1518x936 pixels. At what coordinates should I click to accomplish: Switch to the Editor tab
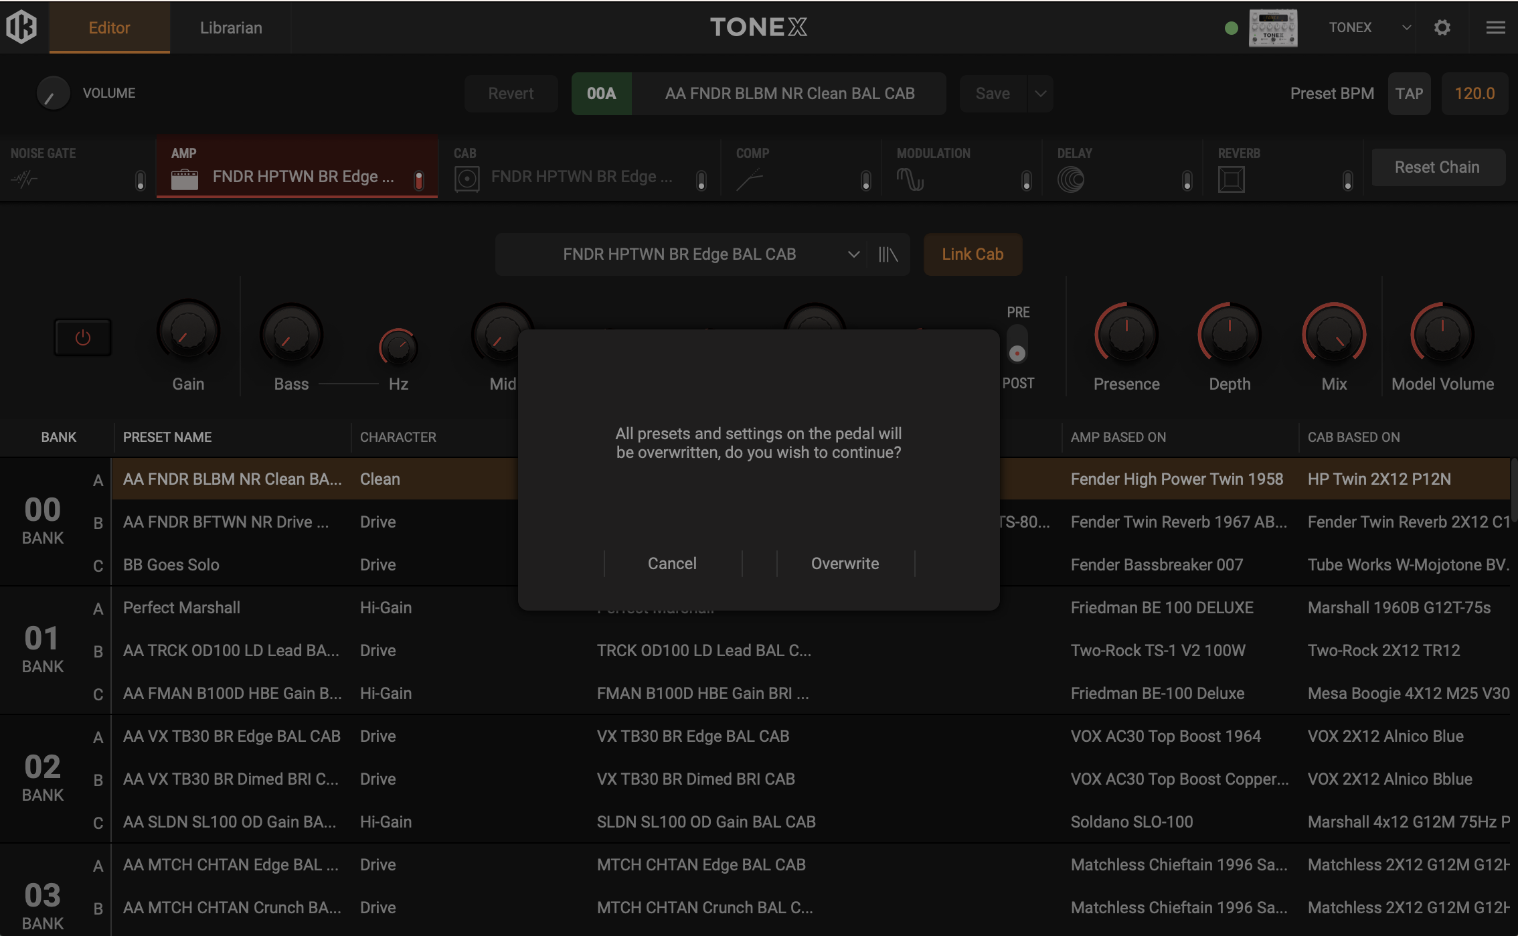click(x=110, y=27)
